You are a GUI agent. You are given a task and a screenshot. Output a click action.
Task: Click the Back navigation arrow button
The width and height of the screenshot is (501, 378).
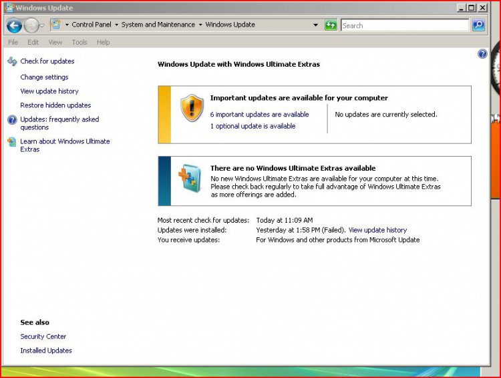click(x=15, y=25)
